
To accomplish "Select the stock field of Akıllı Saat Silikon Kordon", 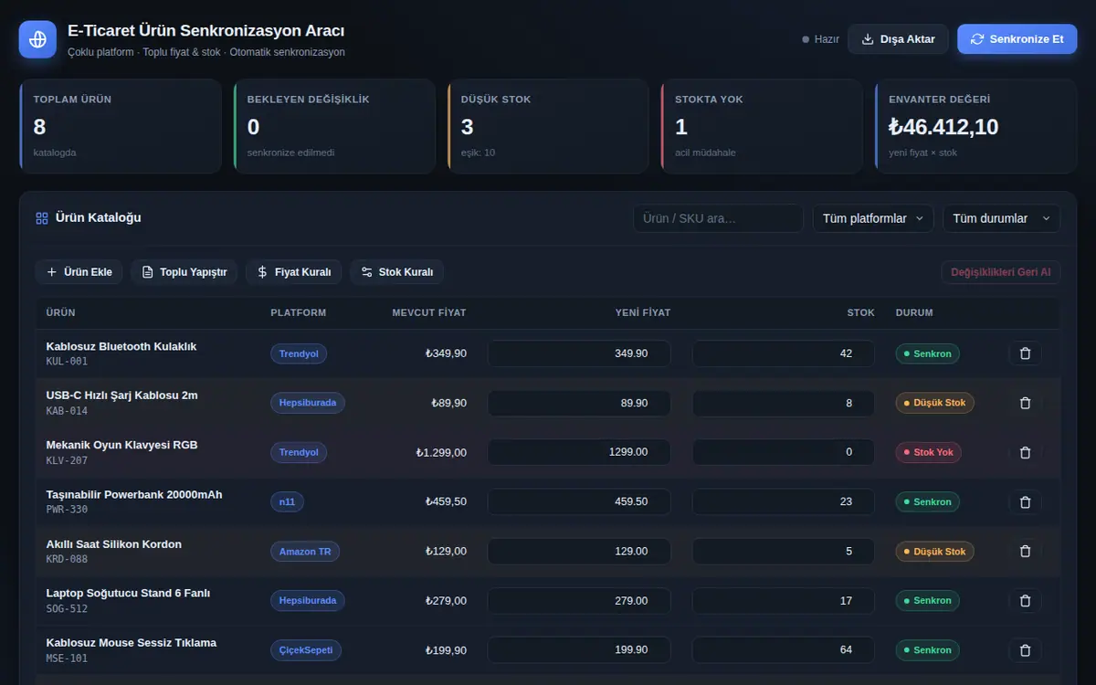I will pyautogui.click(x=783, y=551).
